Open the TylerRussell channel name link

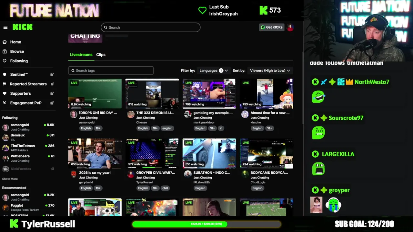145,182
